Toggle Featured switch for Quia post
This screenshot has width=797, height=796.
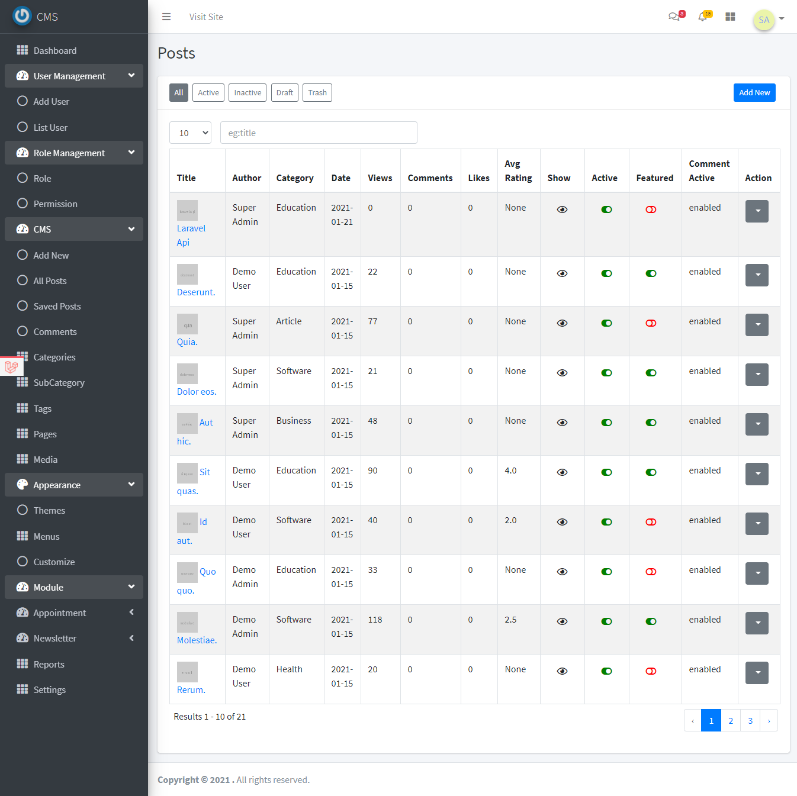click(x=651, y=323)
